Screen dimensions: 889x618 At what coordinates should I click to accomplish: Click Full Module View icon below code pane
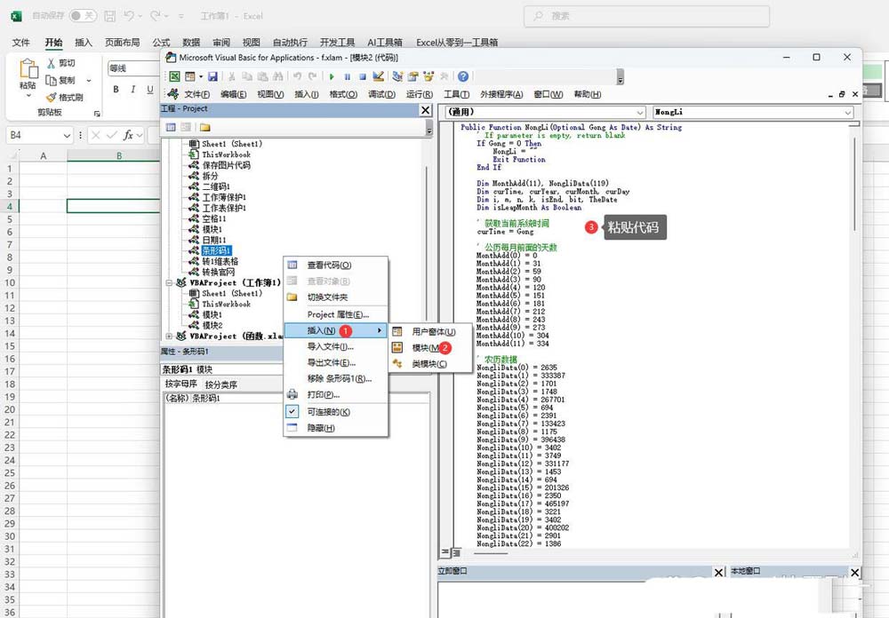456,551
